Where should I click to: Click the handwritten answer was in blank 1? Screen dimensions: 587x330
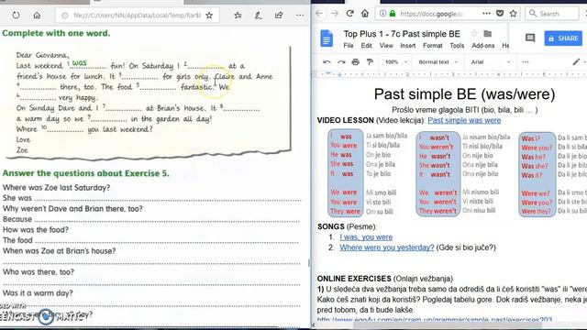80,63
